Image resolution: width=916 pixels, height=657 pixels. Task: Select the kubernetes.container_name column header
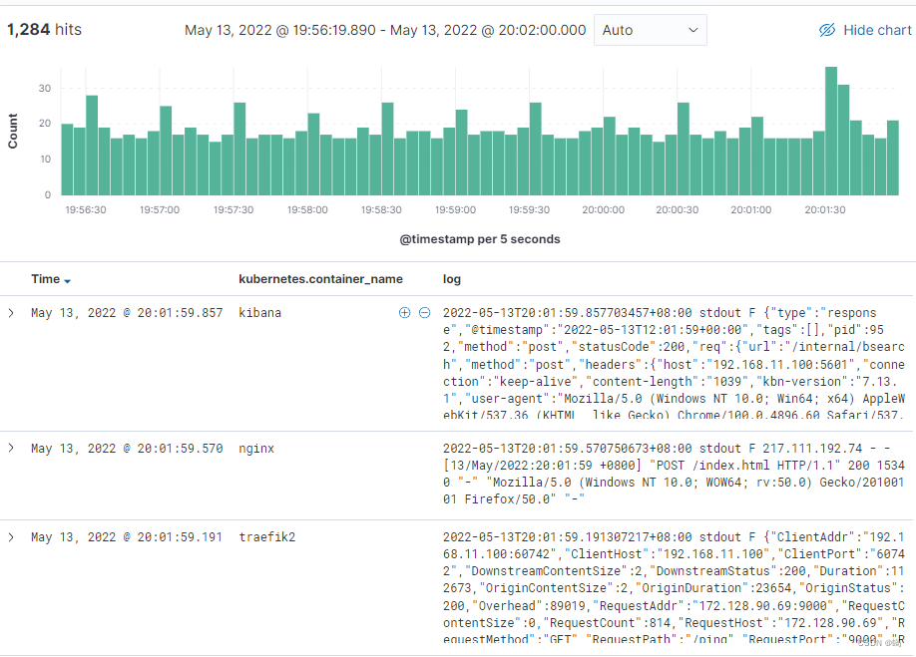320,280
